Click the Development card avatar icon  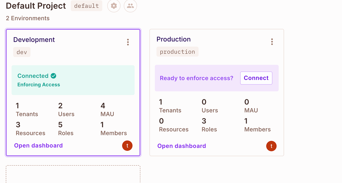(x=127, y=146)
